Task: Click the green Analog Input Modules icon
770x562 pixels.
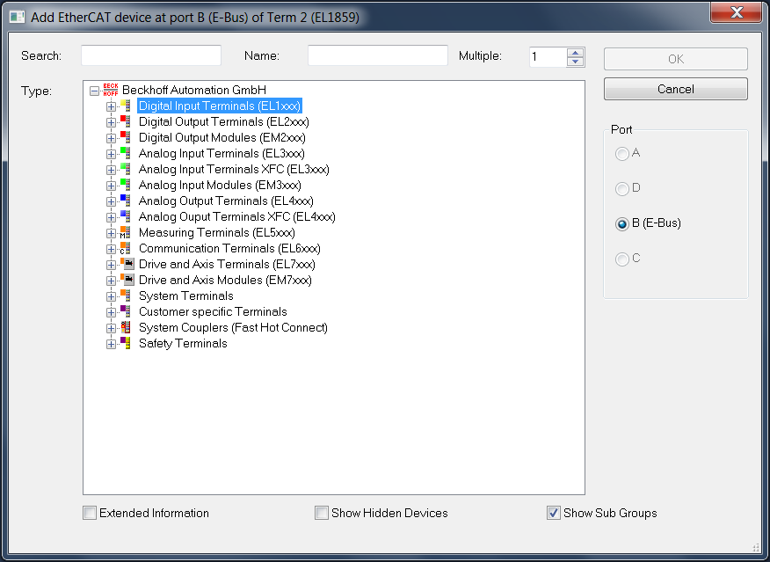Action: (x=125, y=185)
